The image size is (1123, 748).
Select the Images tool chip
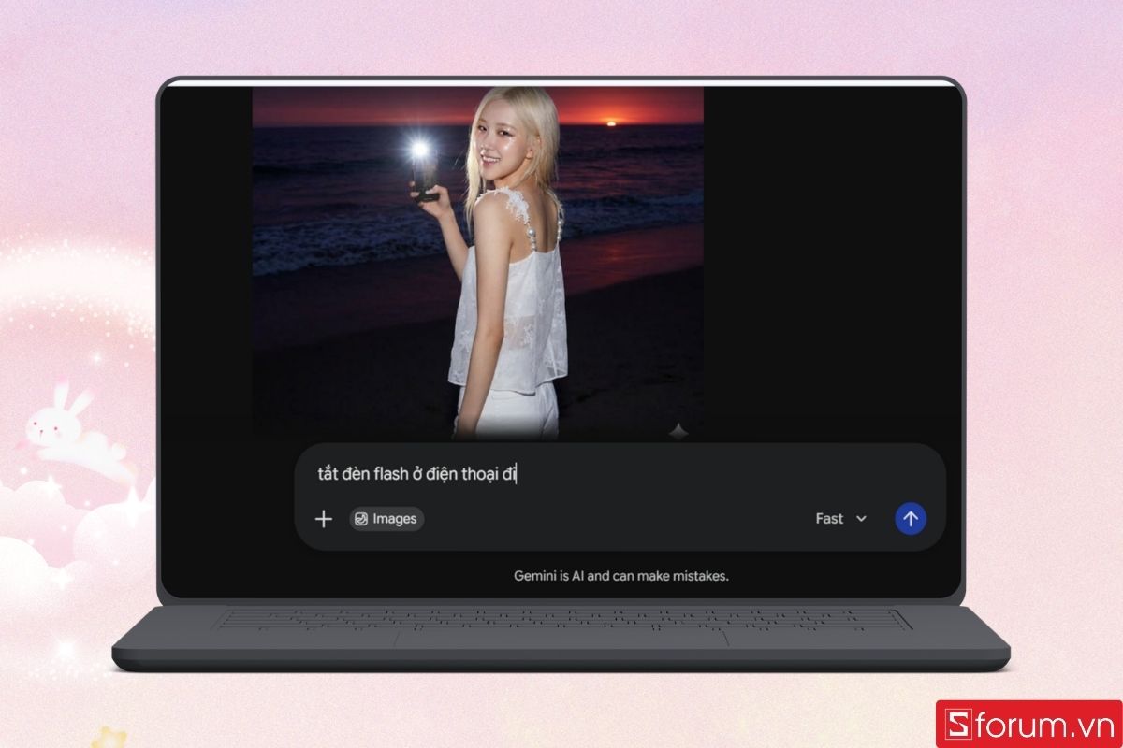pos(386,519)
